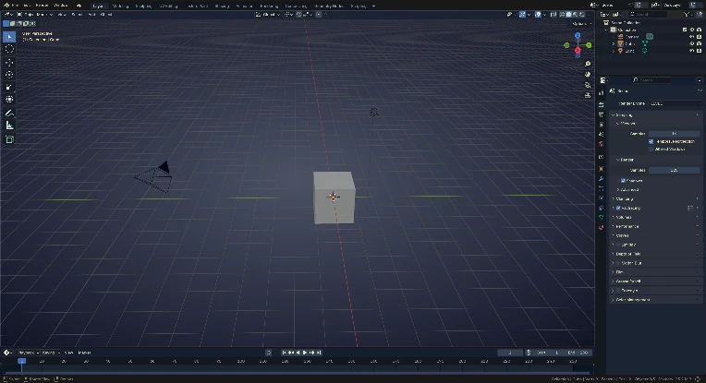Select the Add Cube tool

[9, 139]
